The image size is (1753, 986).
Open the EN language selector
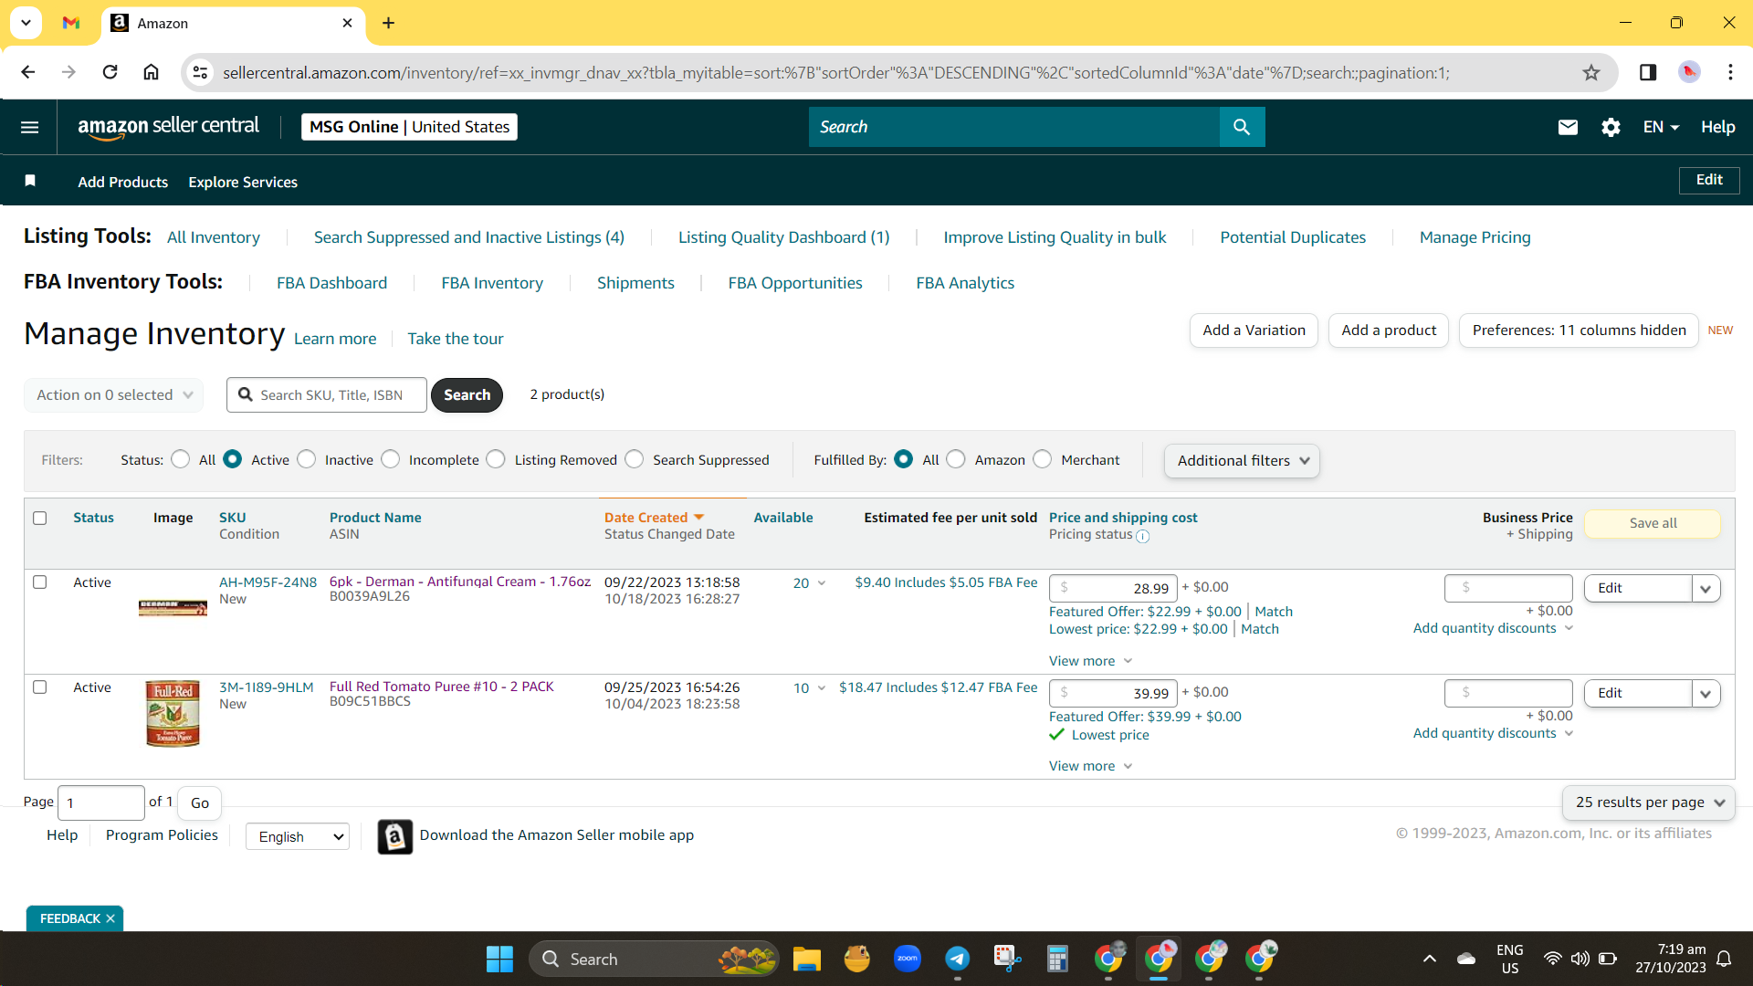1661,127
